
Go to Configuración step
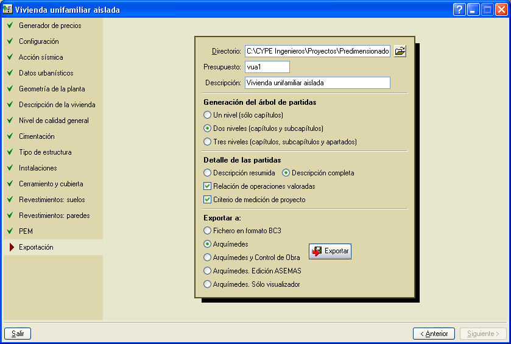(x=39, y=41)
